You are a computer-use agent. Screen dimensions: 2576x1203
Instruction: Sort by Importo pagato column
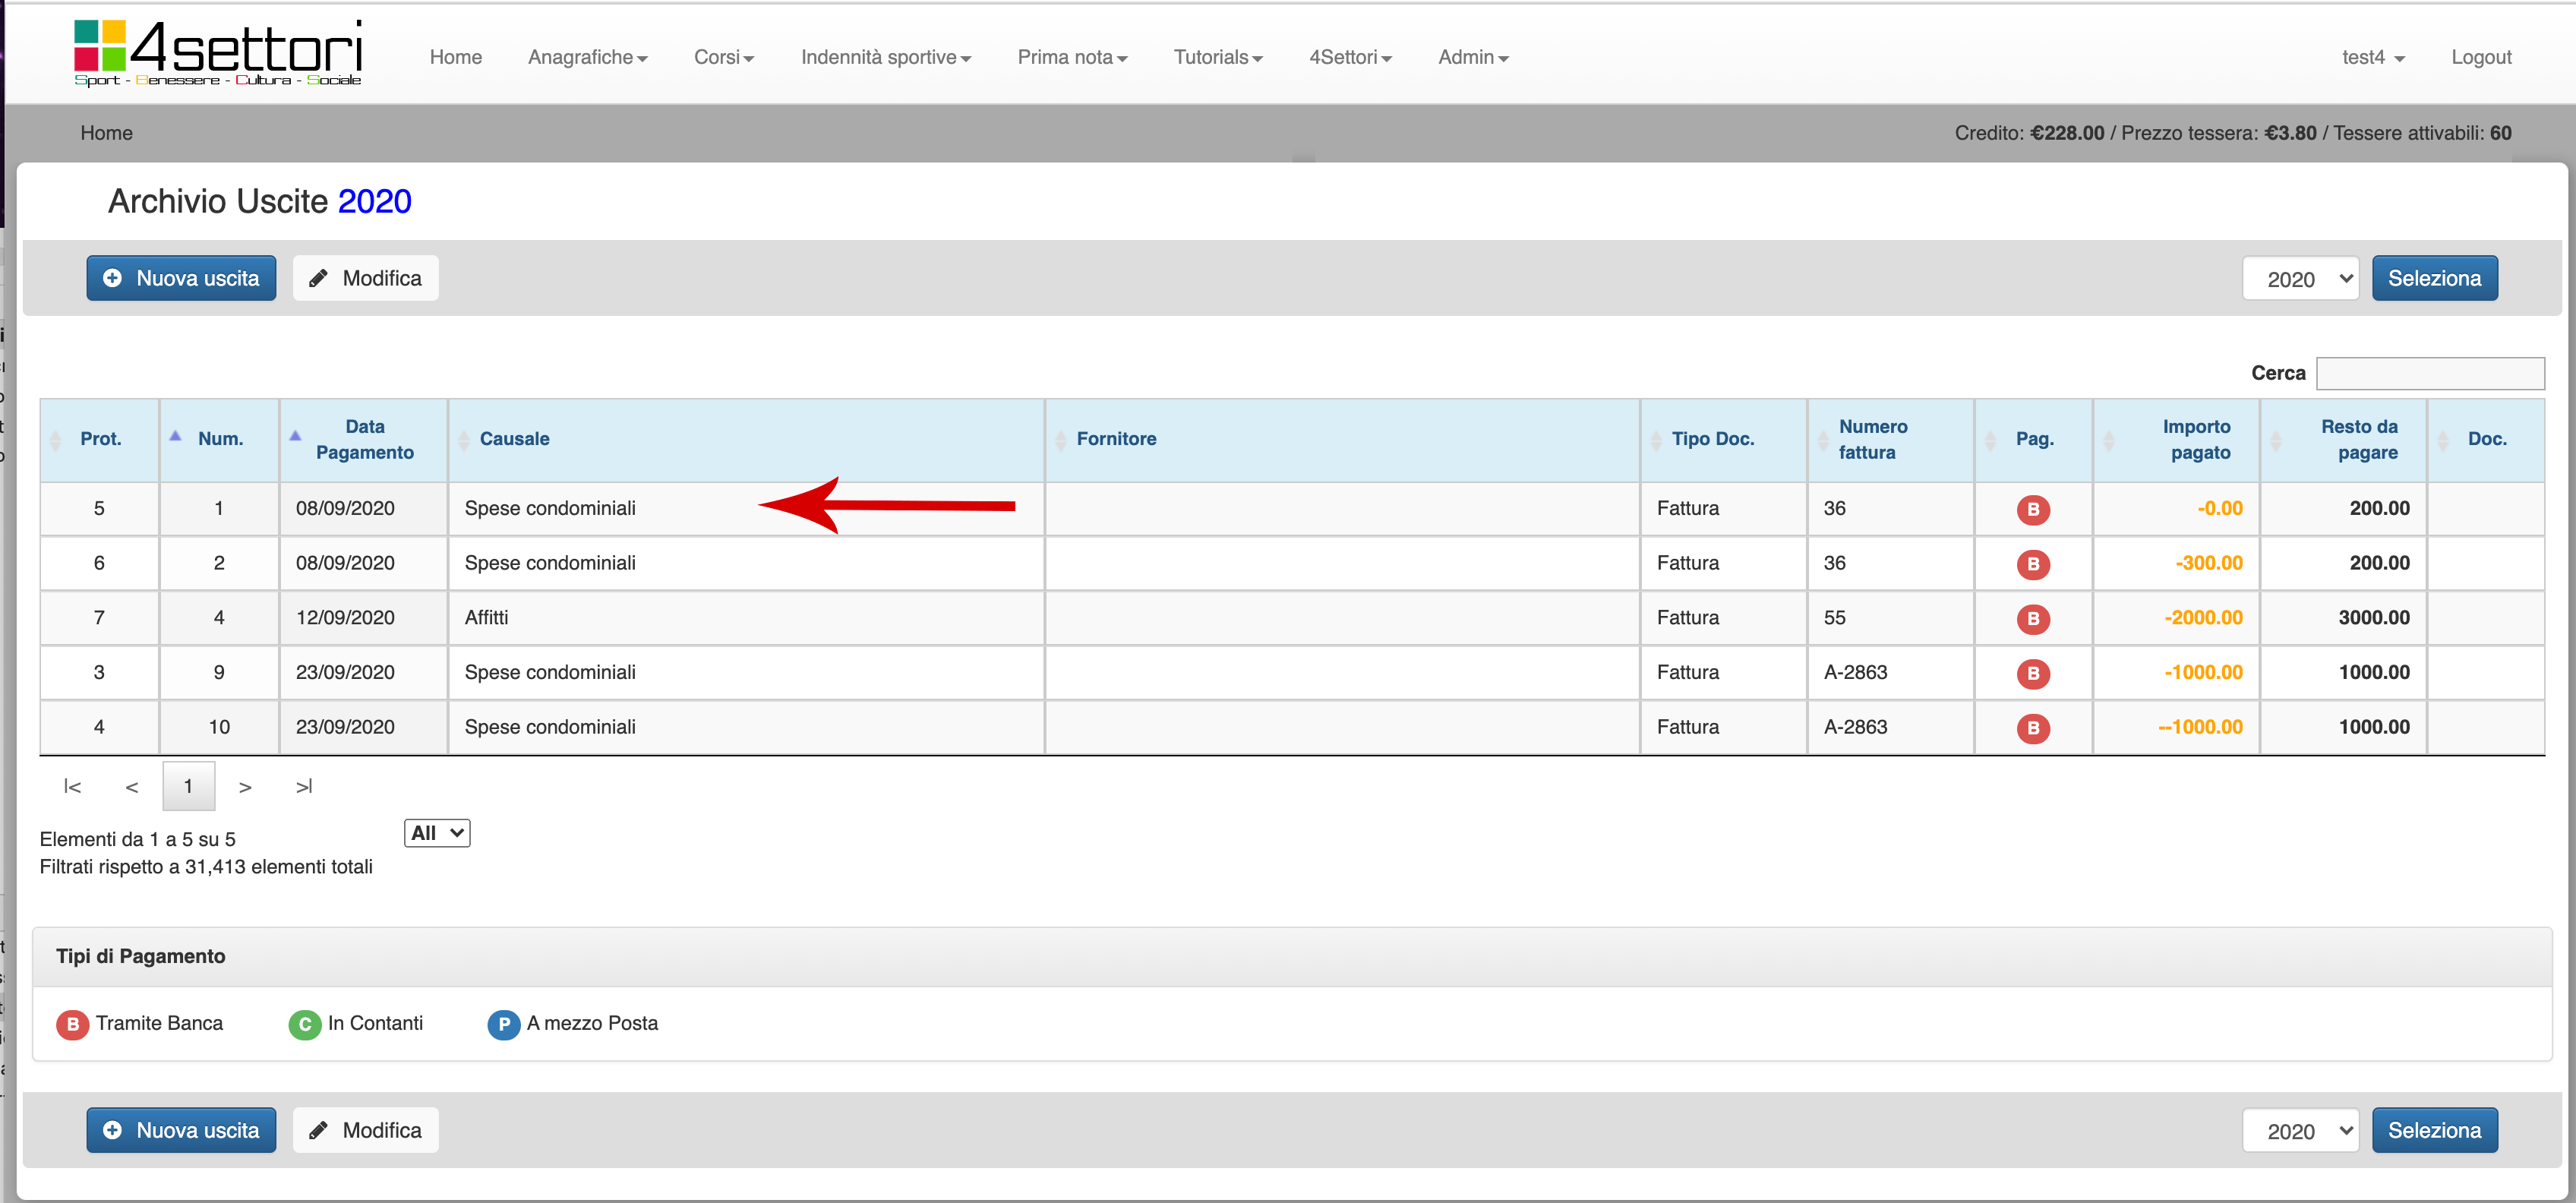pos(2196,439)
